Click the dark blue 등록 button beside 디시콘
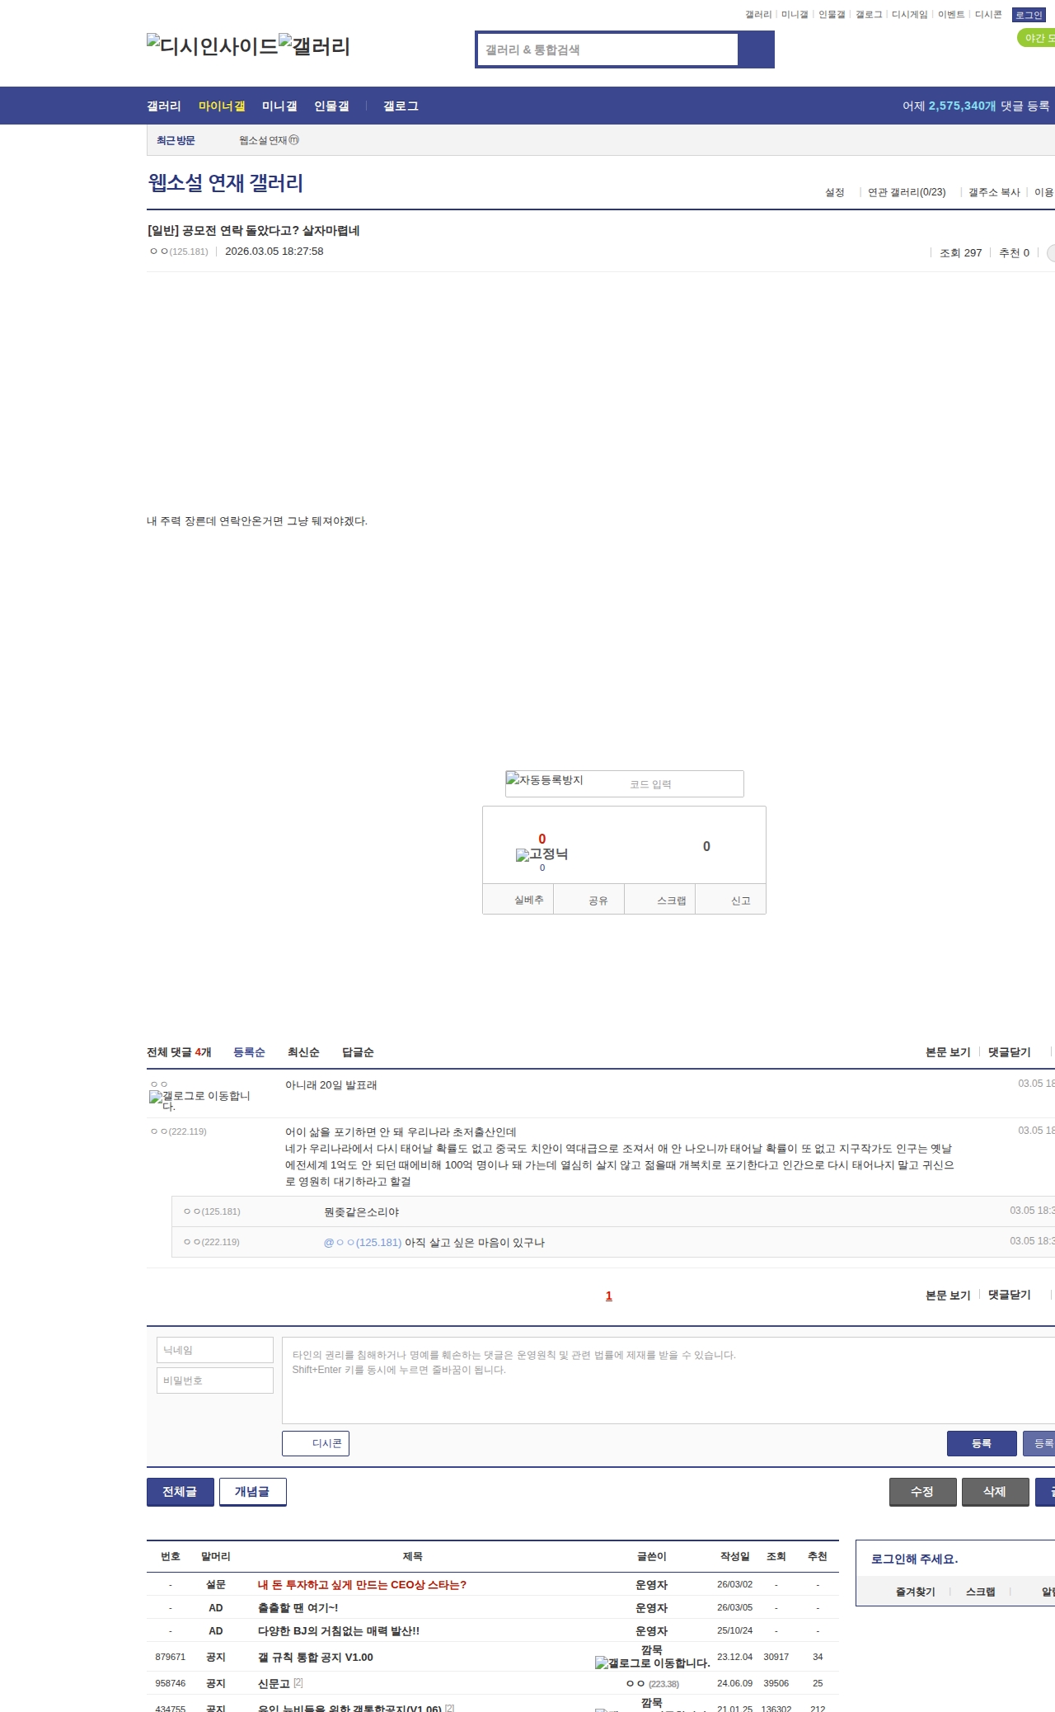This screenshot has height=1712, width=1055. (x=982, y=1443)
